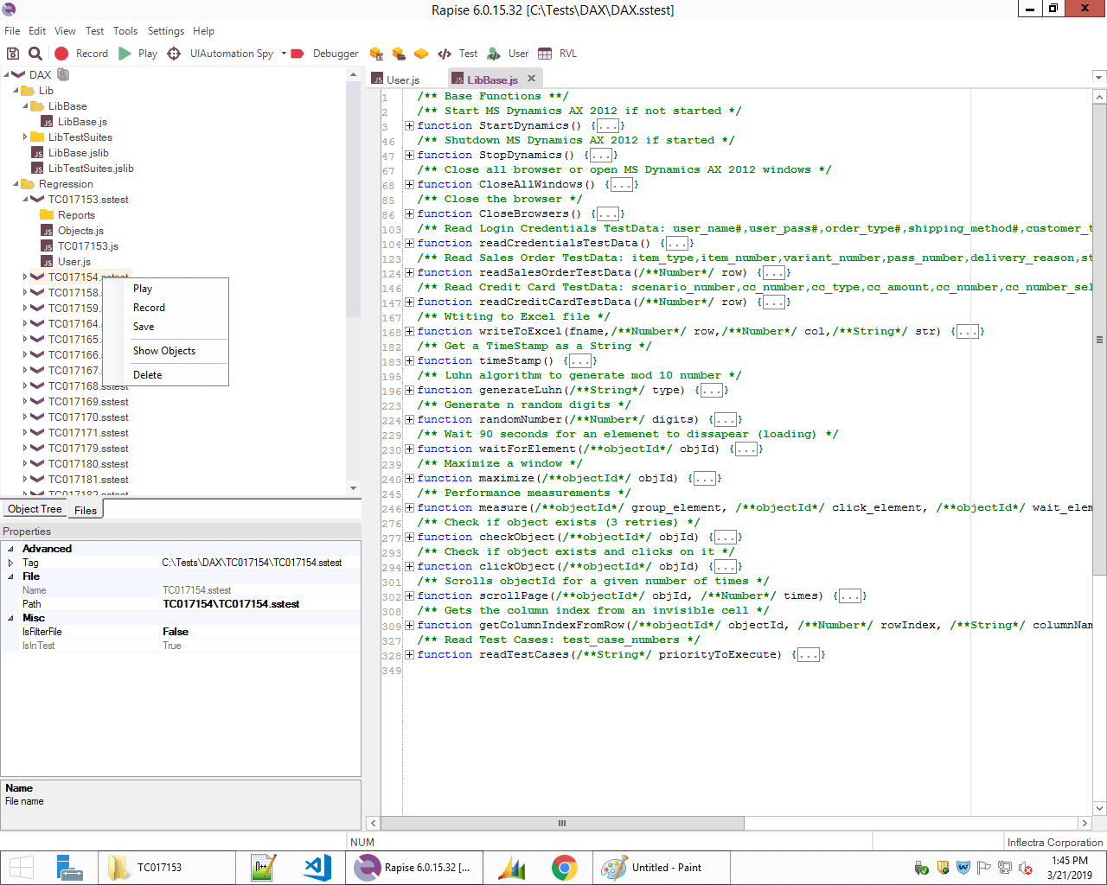
Task: Select LibTestSuites.jslib in tree
Action: pos(91,169)
